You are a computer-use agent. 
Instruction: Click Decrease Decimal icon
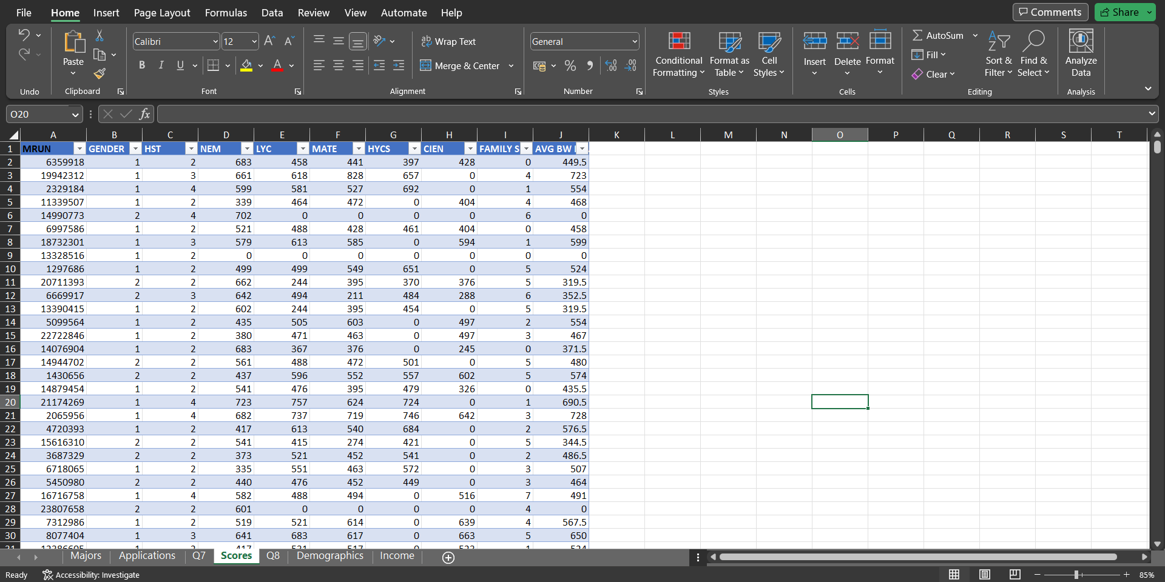(x=631, y=65)
